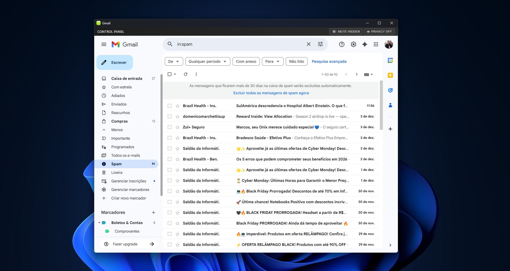Open the search options filter icon
Screen dimensions: 510x271
pos(320,44)
